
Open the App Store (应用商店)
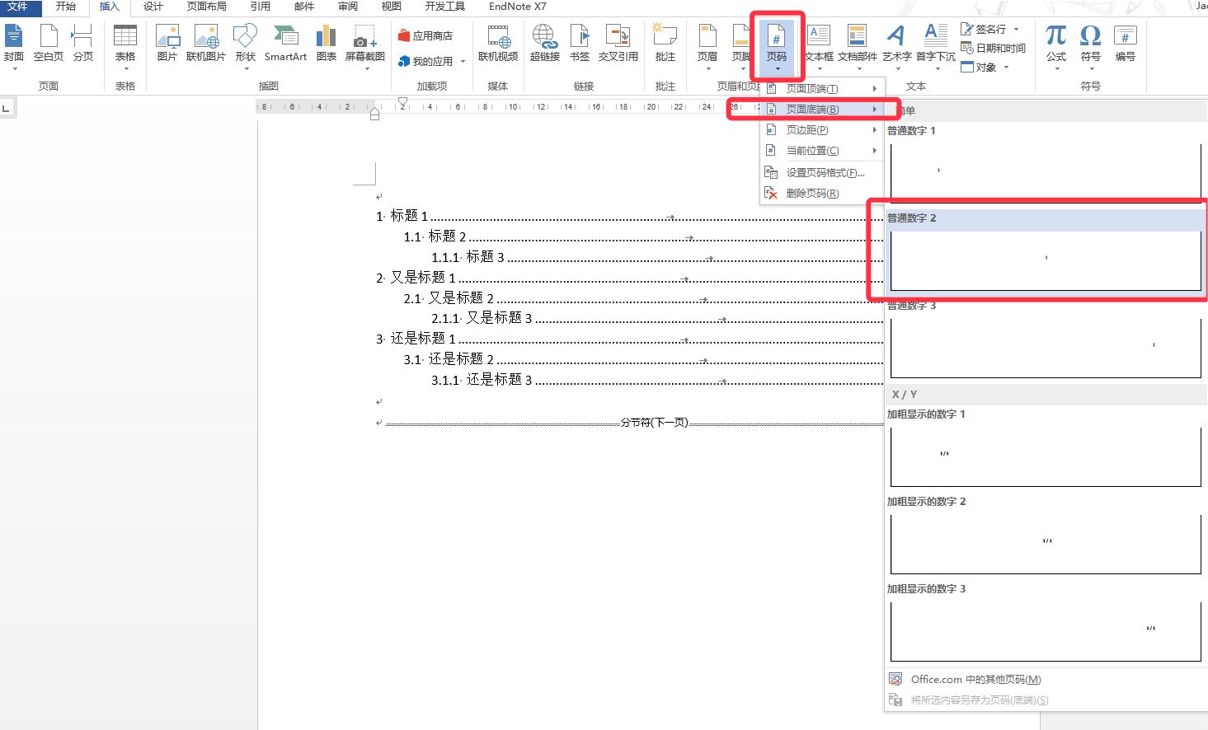425,36
